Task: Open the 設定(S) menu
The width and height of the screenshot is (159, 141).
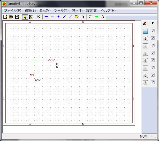Action: [92, 11]
